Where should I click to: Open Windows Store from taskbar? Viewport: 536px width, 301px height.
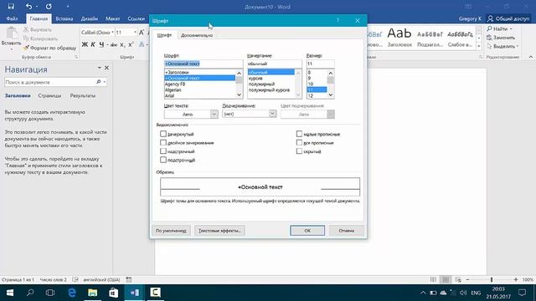[x=114, y=293]
